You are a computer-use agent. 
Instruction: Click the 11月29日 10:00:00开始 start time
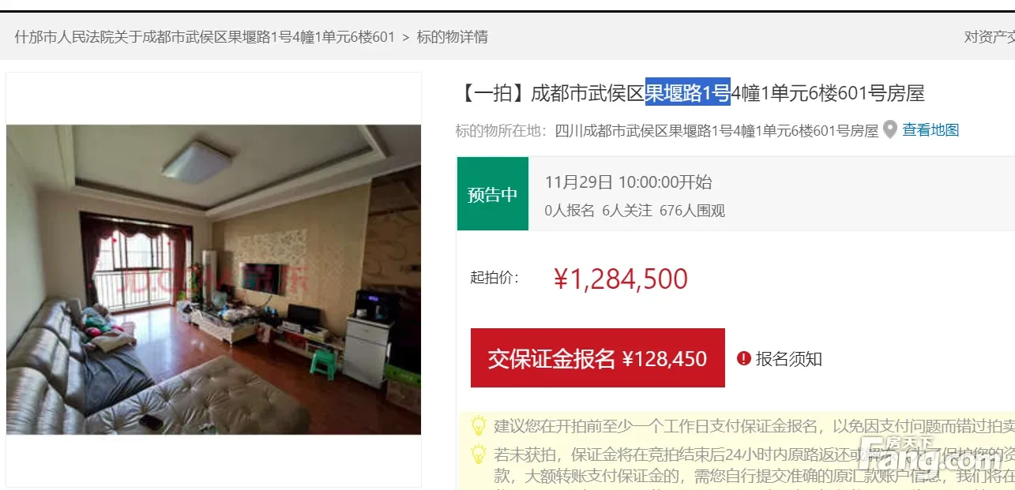[628, 182]
